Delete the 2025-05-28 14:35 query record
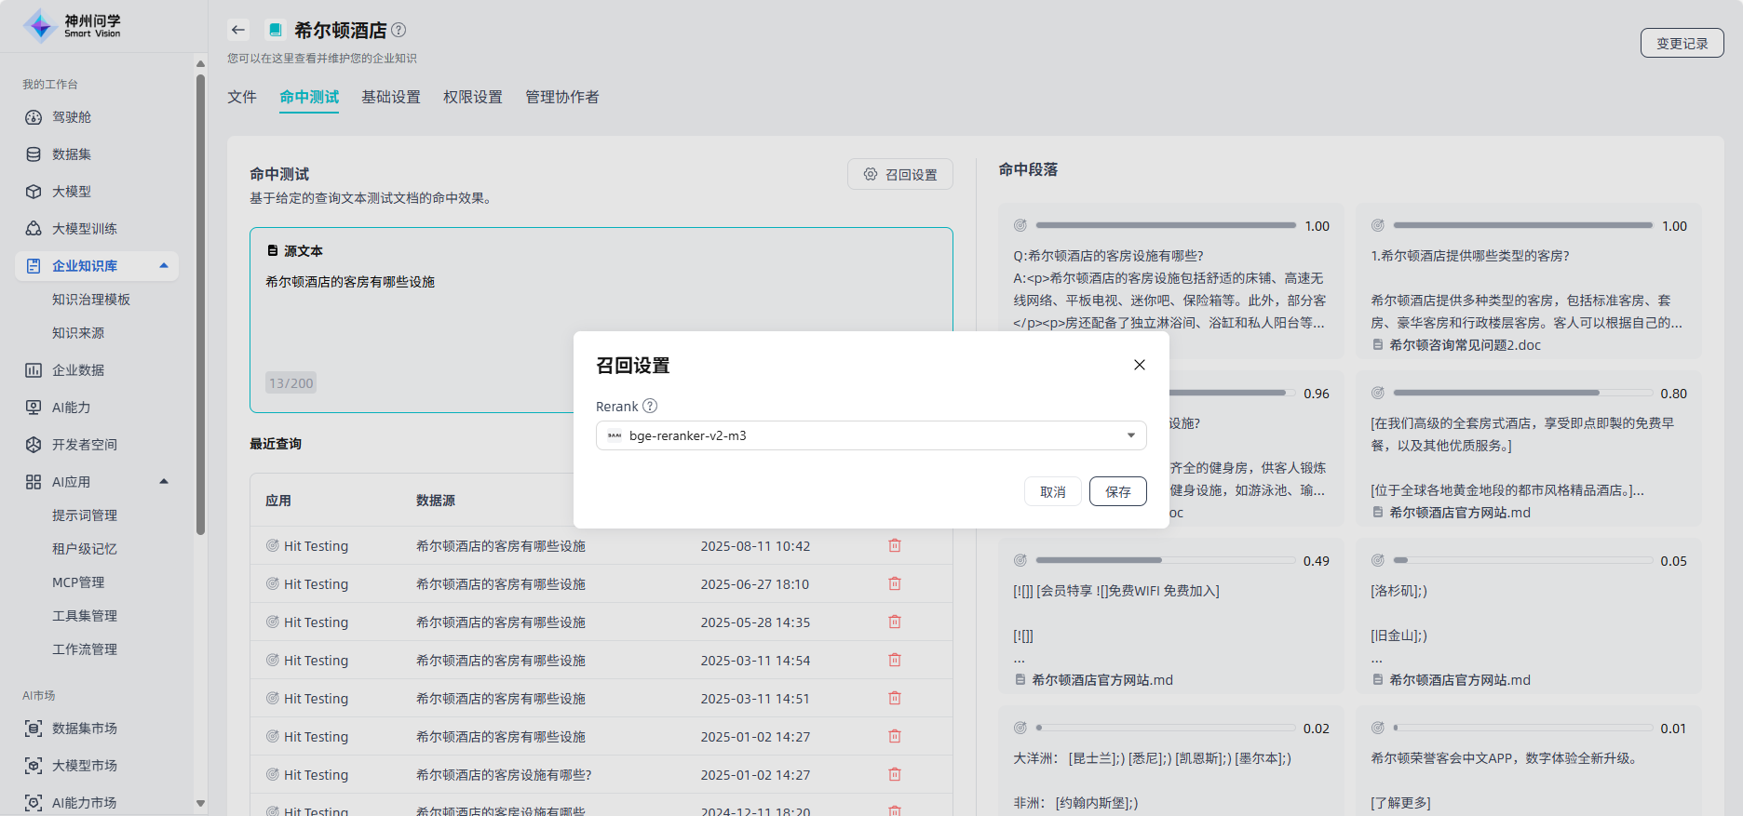 click(x=895, y=622)
